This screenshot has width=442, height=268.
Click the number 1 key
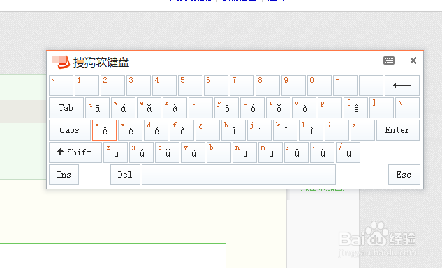pos(87,86)
